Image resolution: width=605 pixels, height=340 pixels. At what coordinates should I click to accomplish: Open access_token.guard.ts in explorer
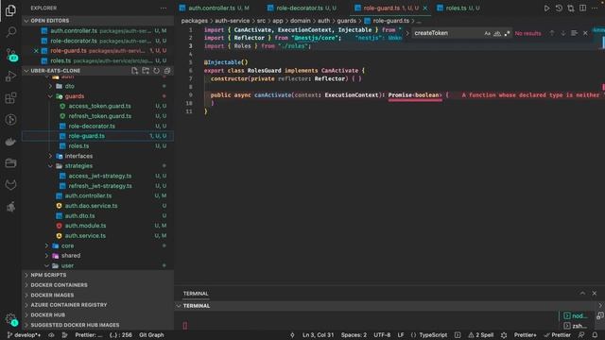(99, 106)
